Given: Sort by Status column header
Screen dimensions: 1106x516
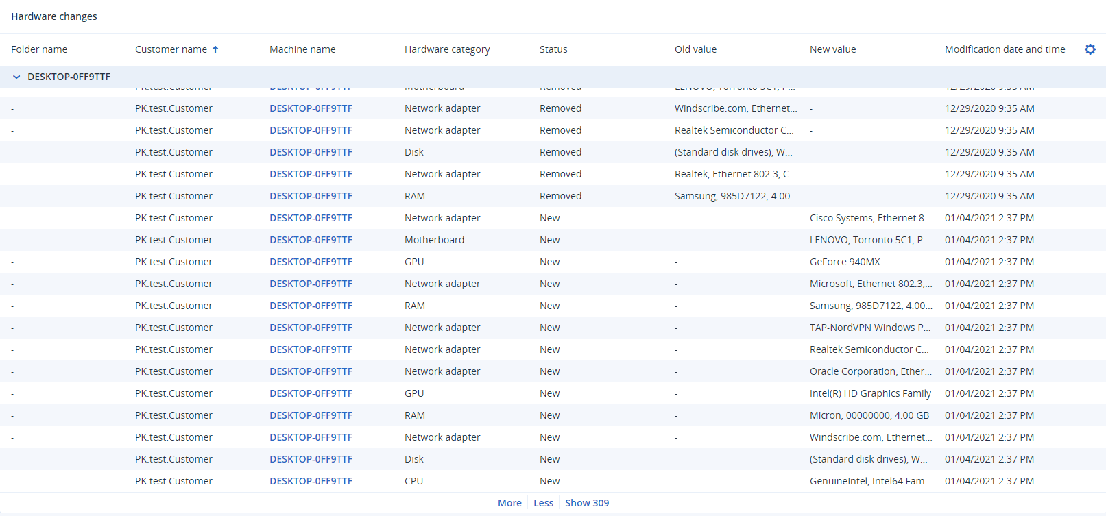Looking at the screenshot, I should point(553,49).
